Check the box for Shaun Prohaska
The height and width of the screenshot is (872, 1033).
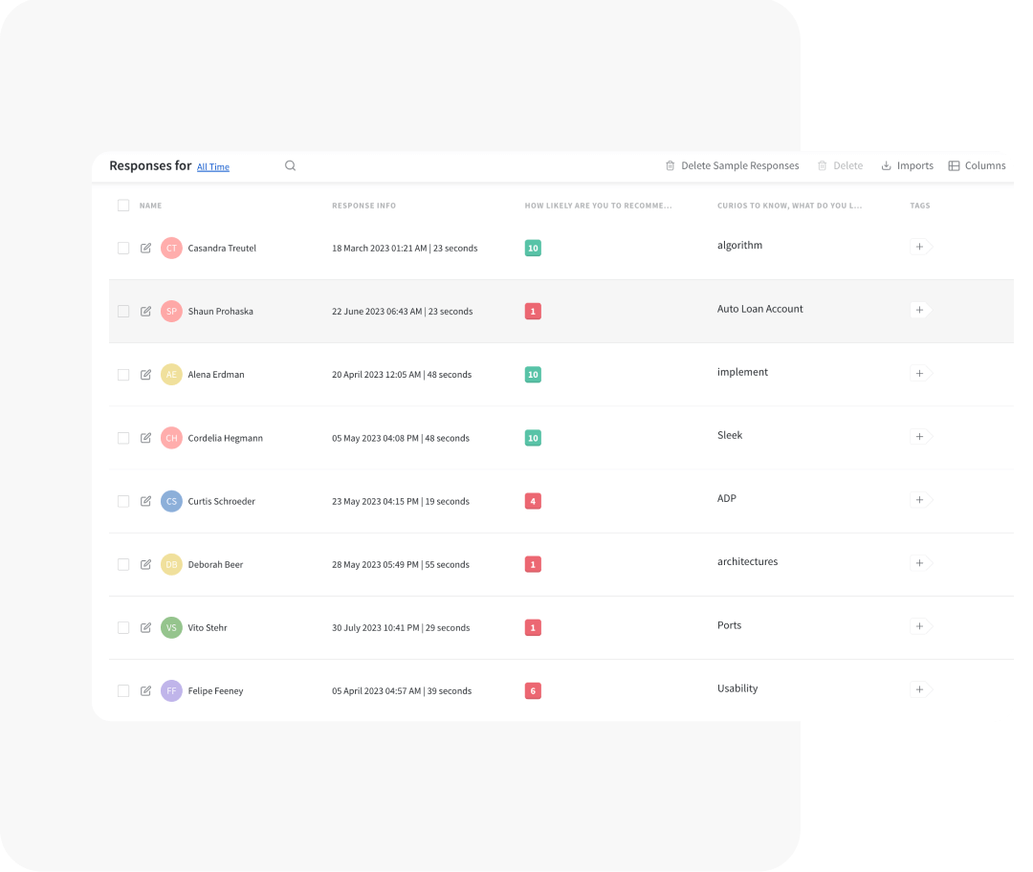point(123,312)
